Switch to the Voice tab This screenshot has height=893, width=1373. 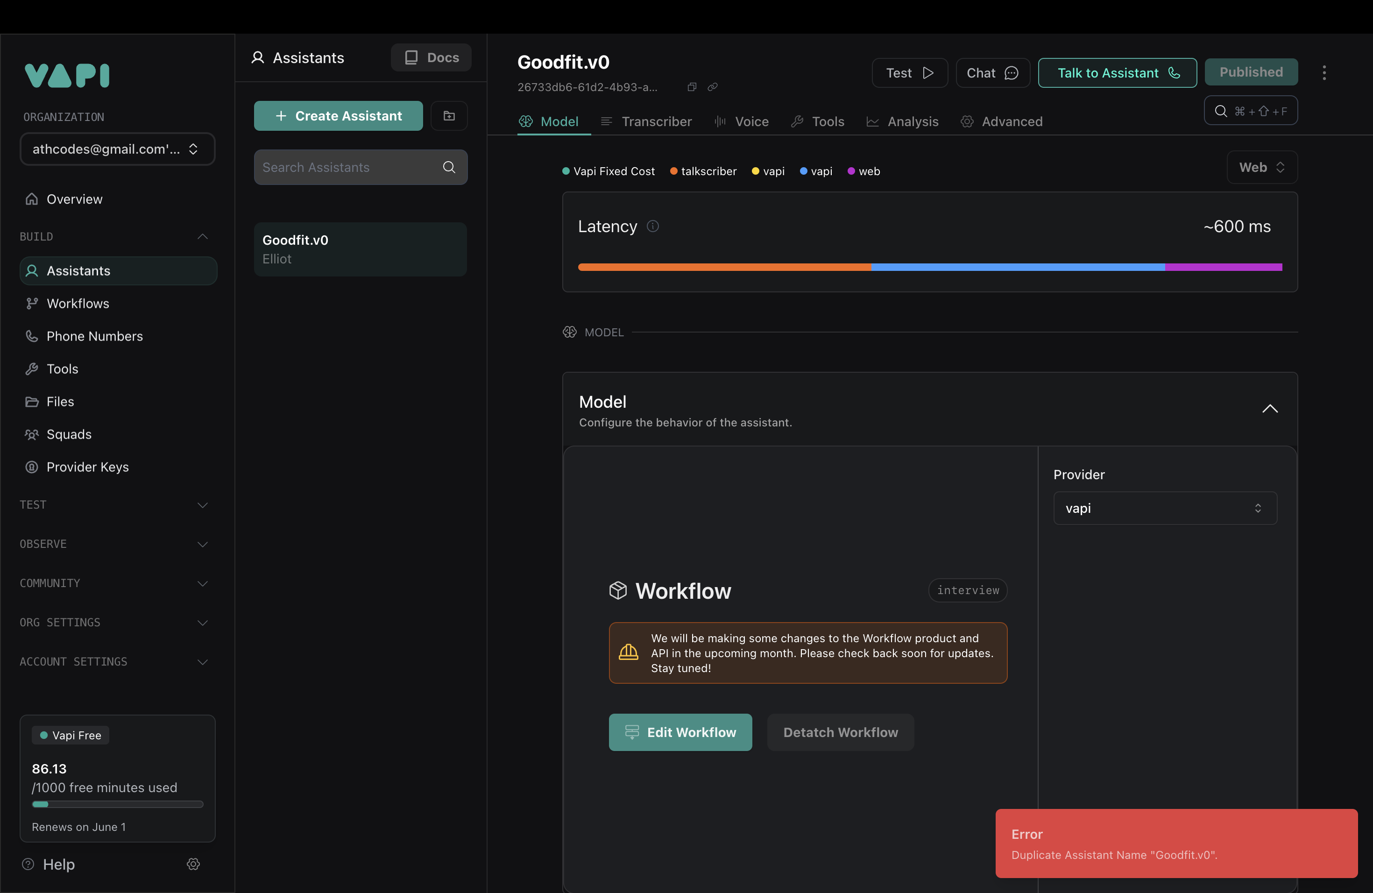(x=742, y=122)
